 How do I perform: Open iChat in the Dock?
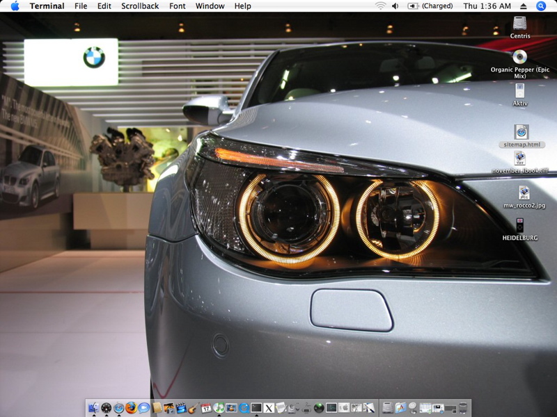click(144, 408)
